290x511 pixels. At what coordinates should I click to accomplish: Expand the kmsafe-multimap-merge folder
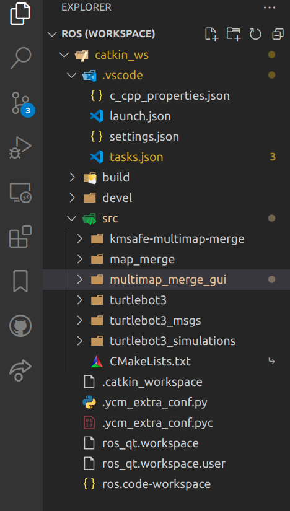coord(79,238)
